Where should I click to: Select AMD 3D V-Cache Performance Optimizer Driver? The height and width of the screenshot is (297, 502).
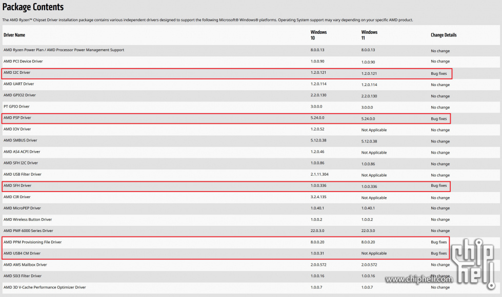tap(45, 287)
